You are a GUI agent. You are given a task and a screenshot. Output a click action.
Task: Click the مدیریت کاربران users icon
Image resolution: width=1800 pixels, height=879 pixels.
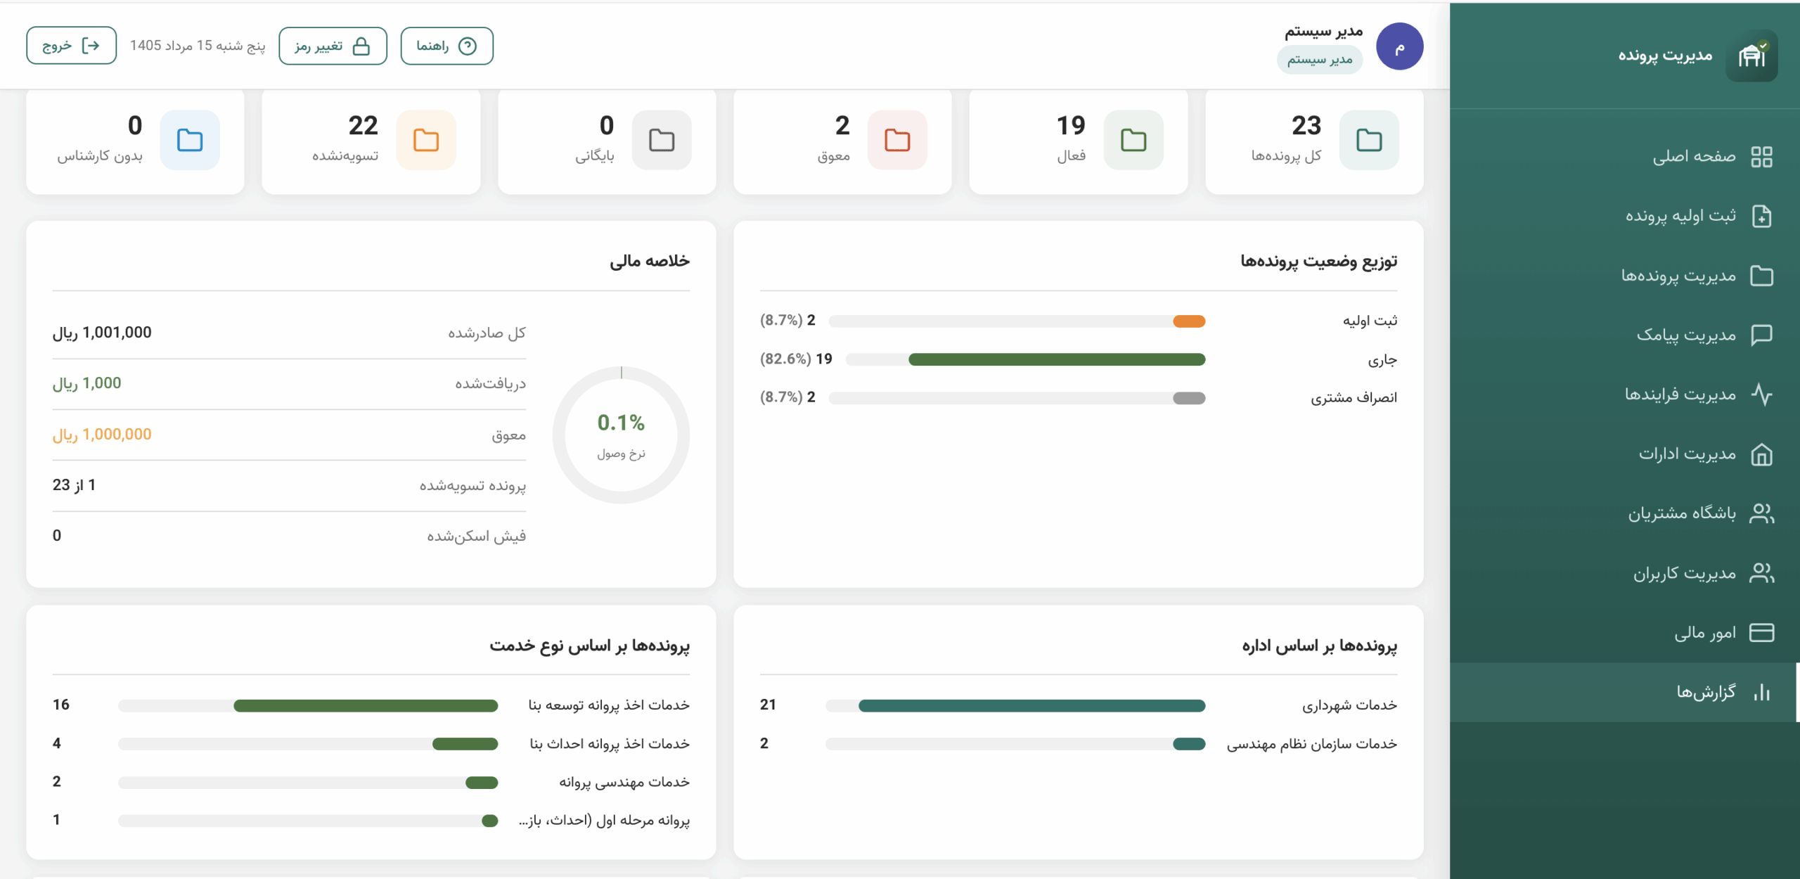[x=1761, y=573]
